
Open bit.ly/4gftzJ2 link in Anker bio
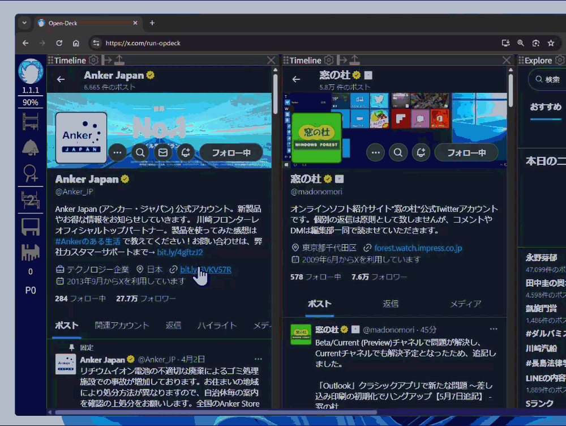pos(180,252)
